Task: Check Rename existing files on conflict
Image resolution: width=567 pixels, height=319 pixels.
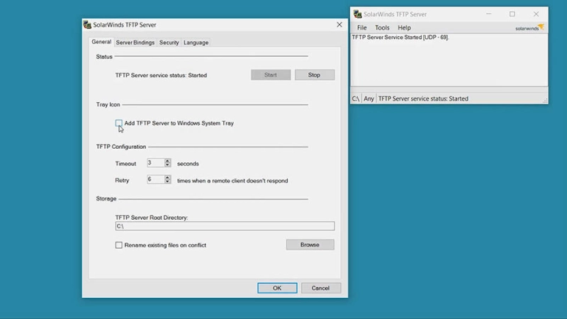Action: tap(118, 245)
